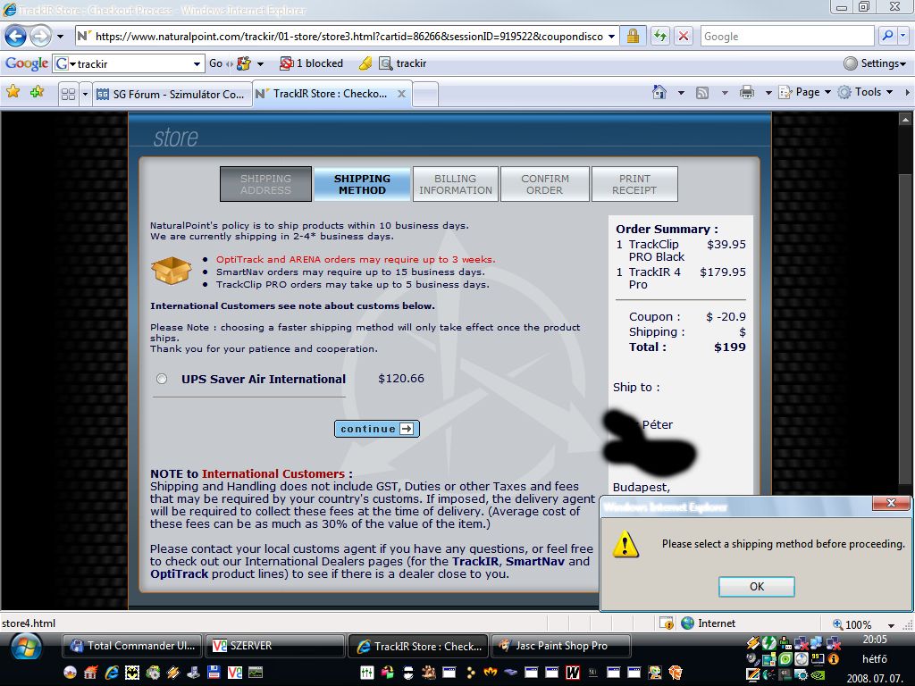Screen dimensions: 915x686
Task: Click the Refresh page icon
Action: [659, 37]
